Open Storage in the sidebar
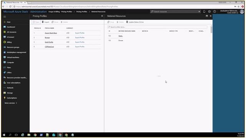Screen dimensions: 246x138 (x=10, y=93)
